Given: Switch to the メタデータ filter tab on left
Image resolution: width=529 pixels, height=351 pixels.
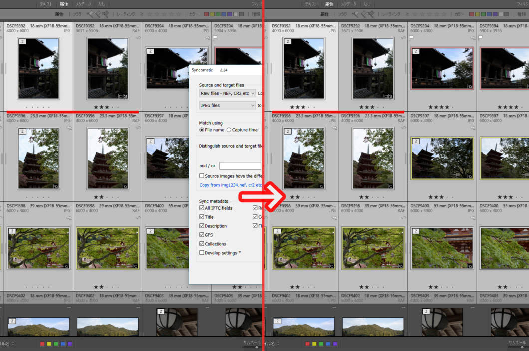Looking at the screenshot, I should pos(83,4).
